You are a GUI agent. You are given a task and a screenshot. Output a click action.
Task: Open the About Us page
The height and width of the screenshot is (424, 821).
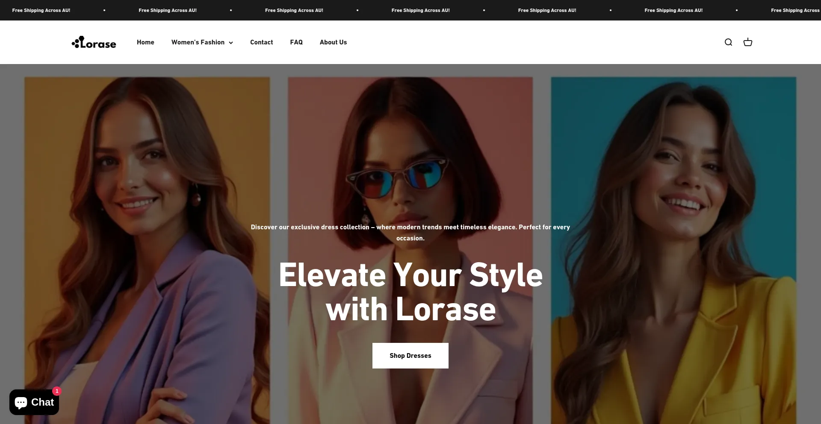(333, 42)
